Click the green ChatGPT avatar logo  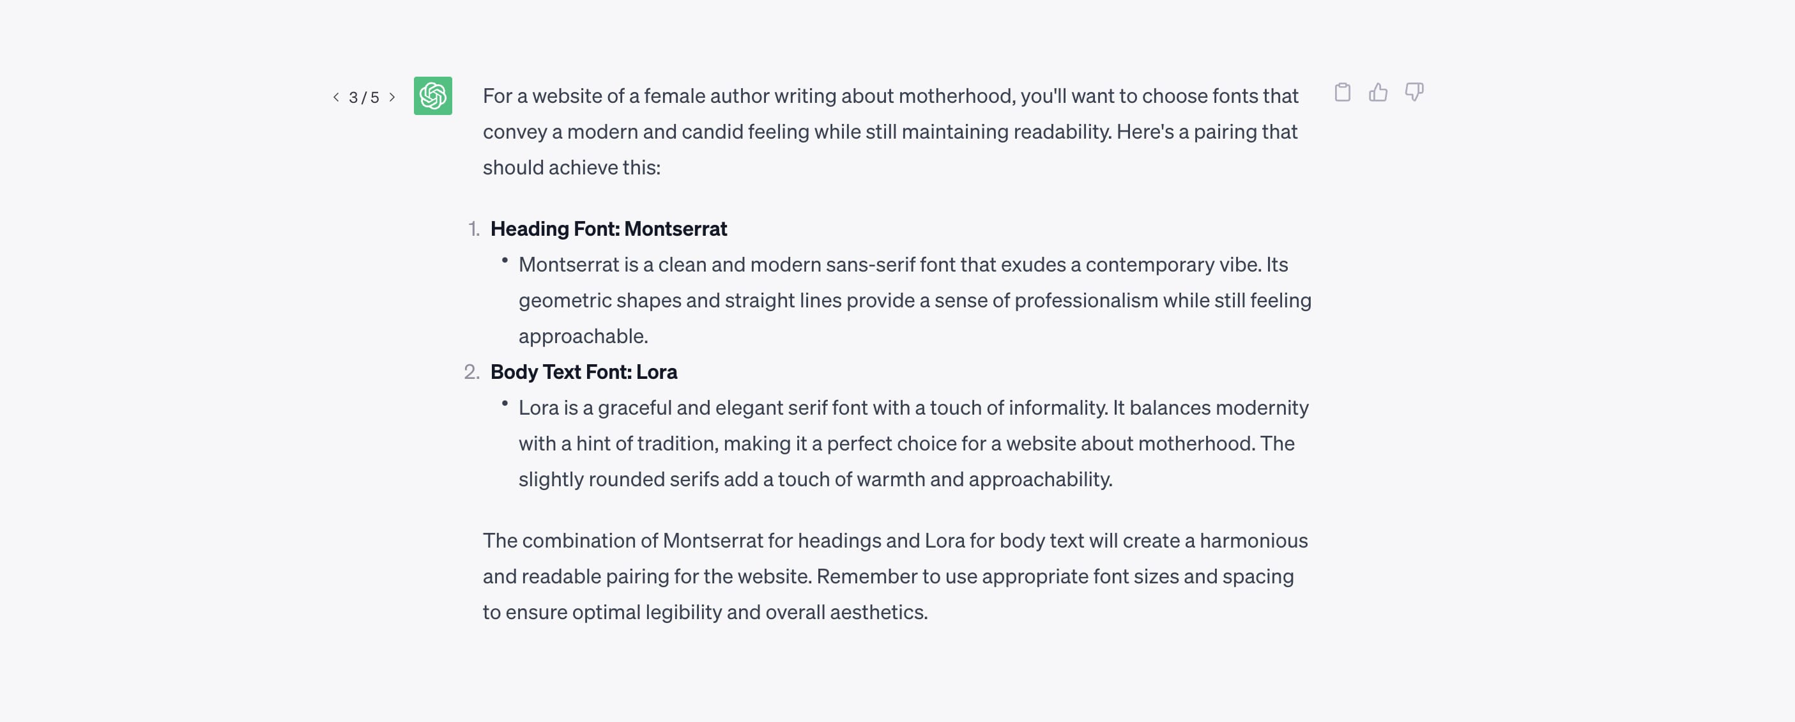(432, 95)
